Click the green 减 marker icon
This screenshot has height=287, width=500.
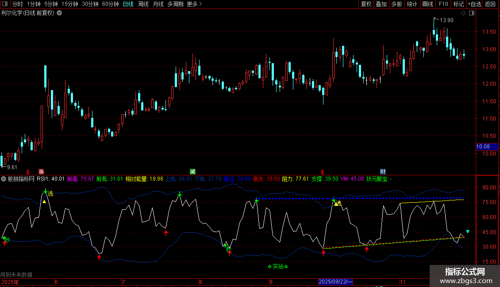[x=192, y=171]
